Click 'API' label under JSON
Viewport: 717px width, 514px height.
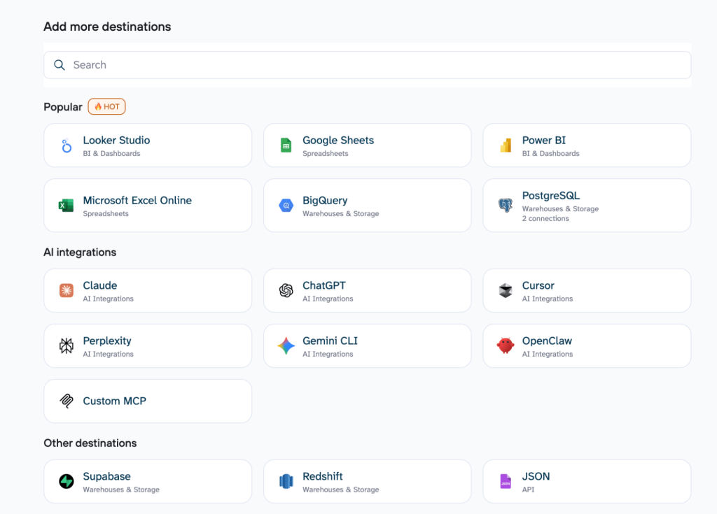tap(528, 490)
